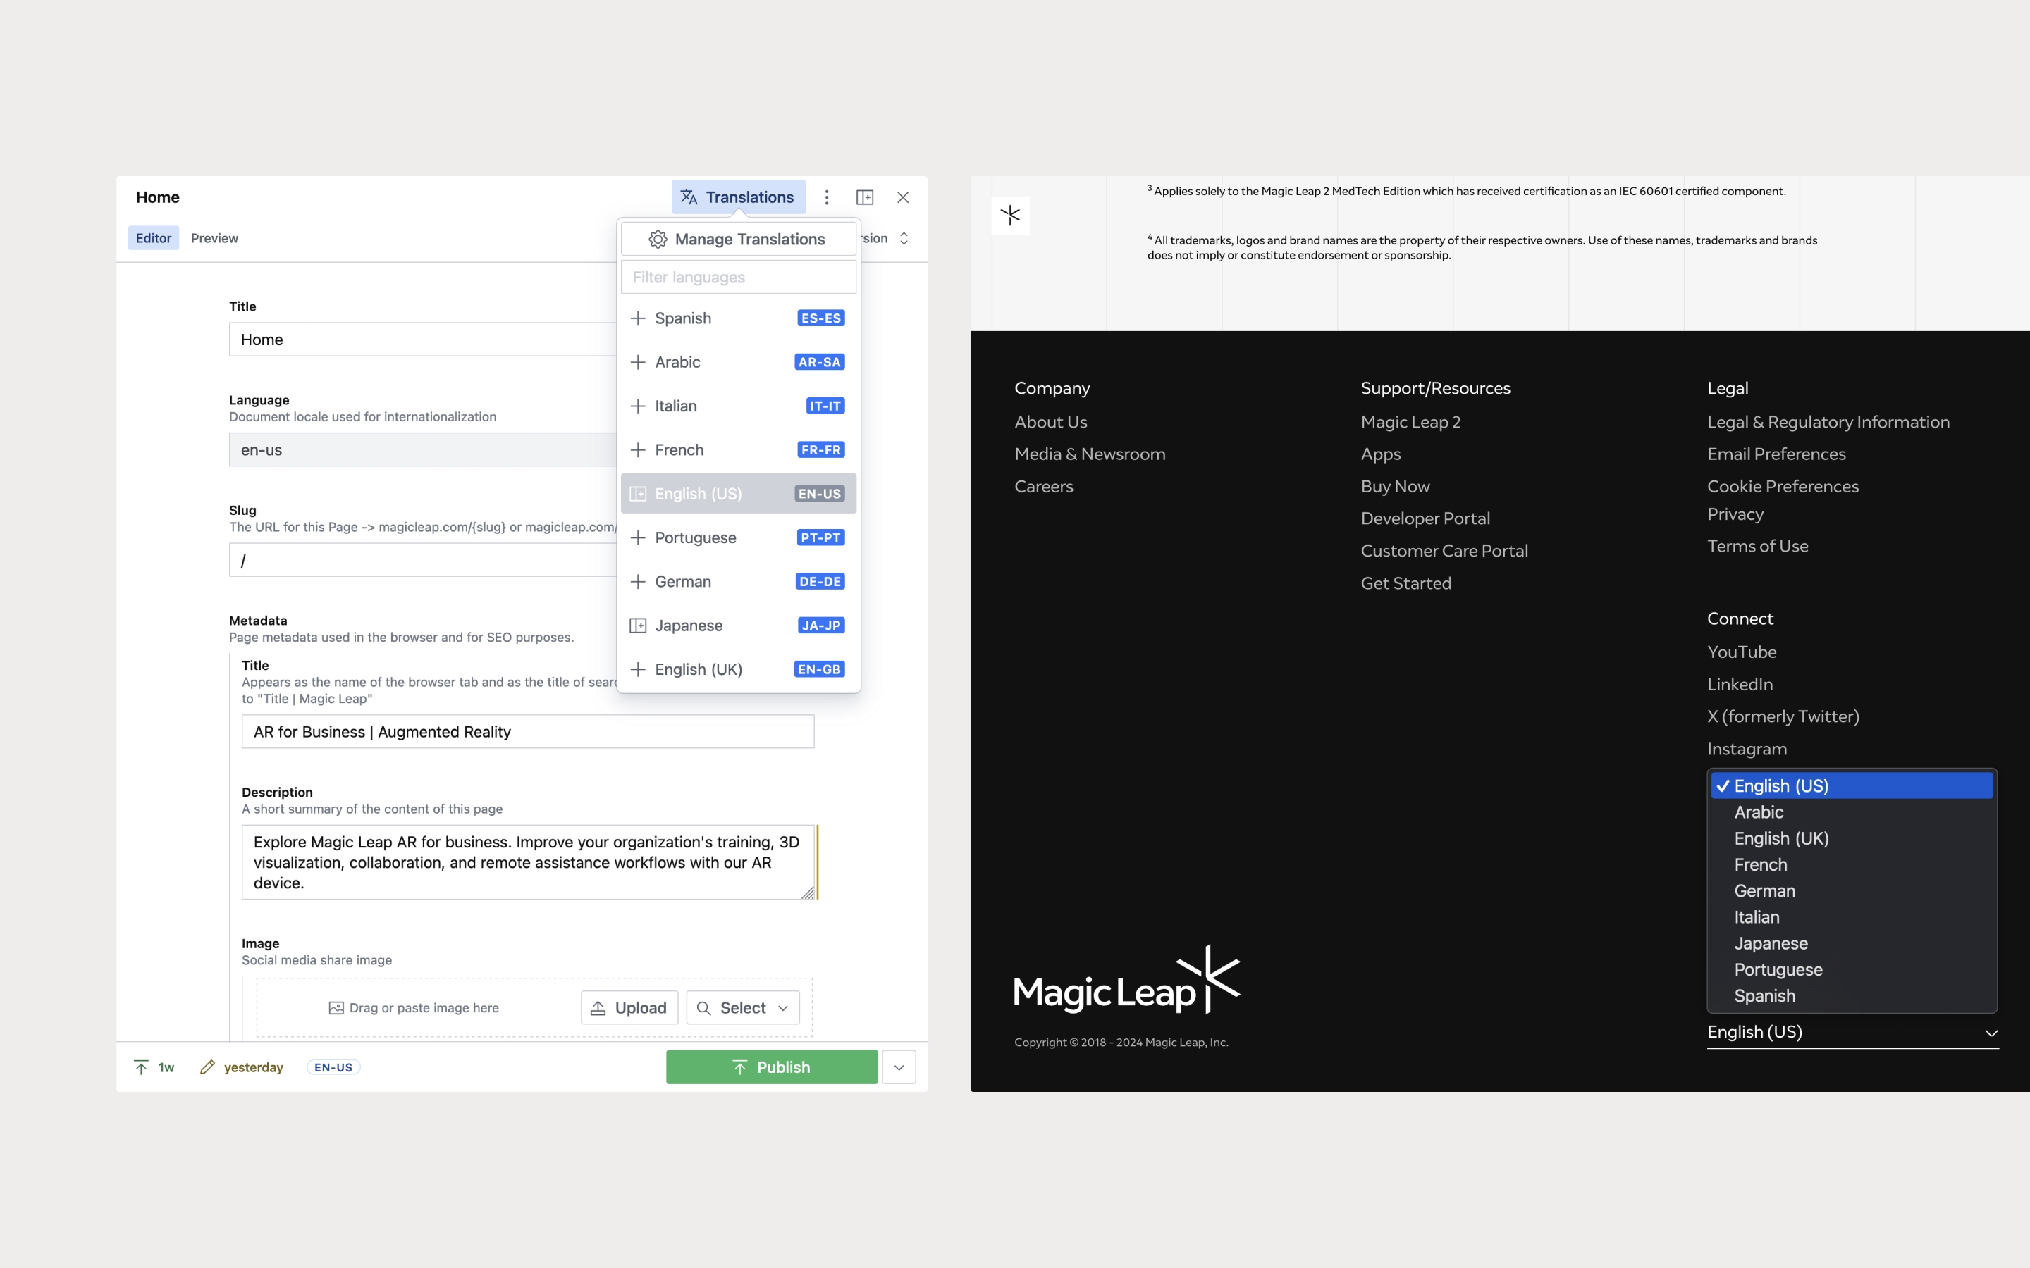Click Upload image button
Image resolution: width=2030 pixels, height=1268 pixels.
pyautogui.click(x=629, y=1007)
